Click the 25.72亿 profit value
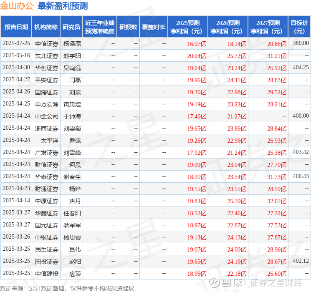This screenshot has height=292, width=311. coord(237,56)
